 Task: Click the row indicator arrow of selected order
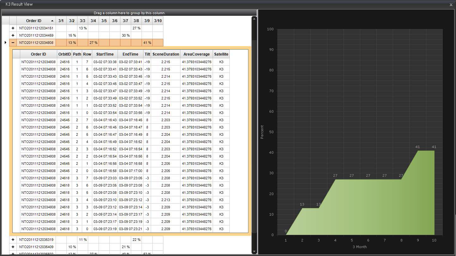[5, 43]
